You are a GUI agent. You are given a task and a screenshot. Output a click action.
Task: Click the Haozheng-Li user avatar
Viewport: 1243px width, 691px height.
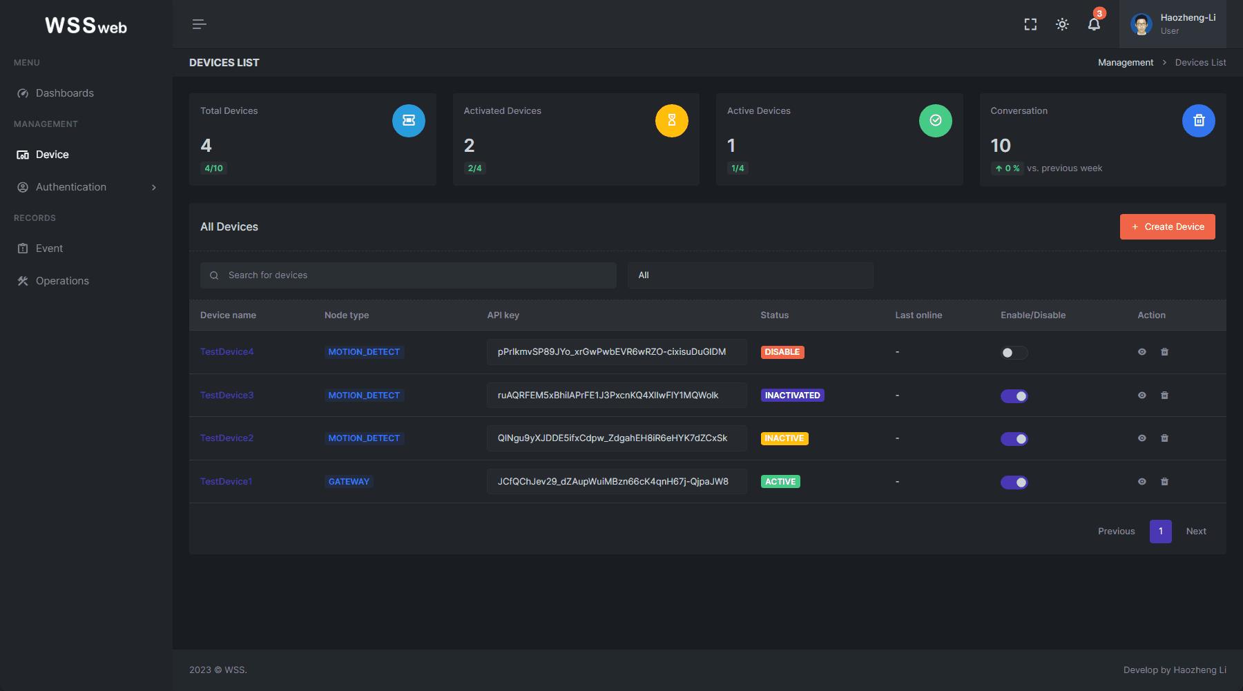click(x=1141, y=24)
